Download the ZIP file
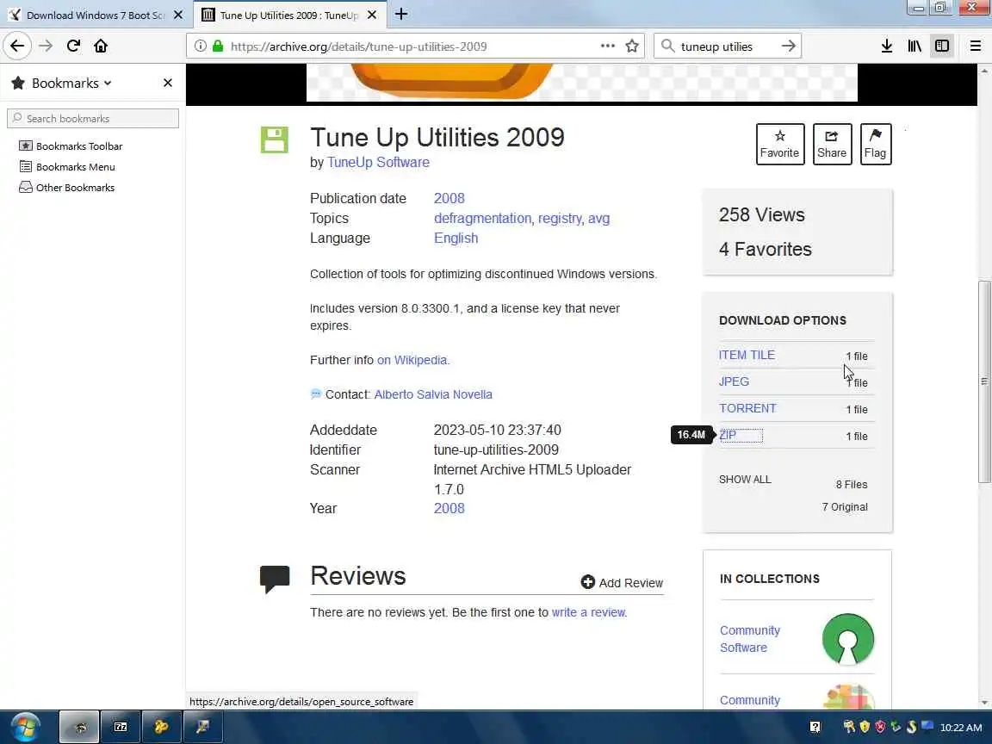992x744 pixels. tap(728, 435)
